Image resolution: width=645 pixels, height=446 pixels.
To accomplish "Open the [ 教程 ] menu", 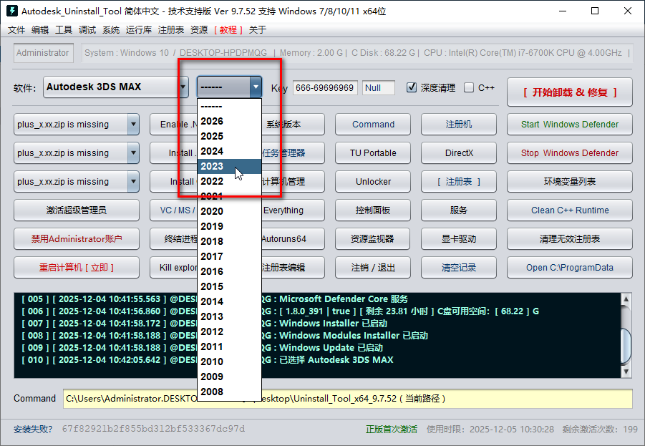I will [228, 29].
